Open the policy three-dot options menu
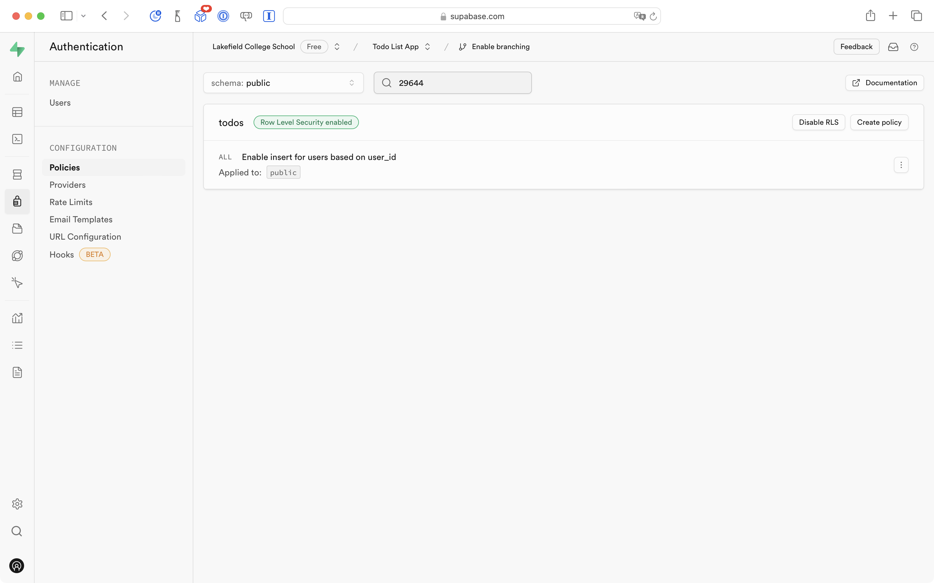This screenshot has height=583, width=934. pos(901,165)
